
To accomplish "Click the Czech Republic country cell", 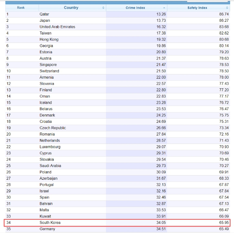I will click(x=53, y=128).
